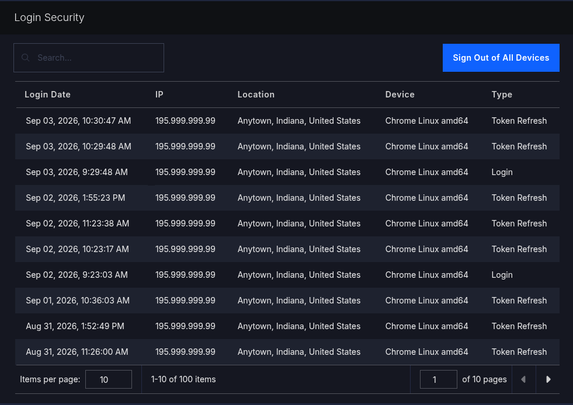Focus the Search input field
This screenshot has width=573, height=405.
pos(89,58)
